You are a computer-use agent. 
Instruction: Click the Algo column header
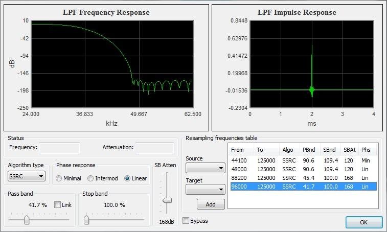point(290,150)
